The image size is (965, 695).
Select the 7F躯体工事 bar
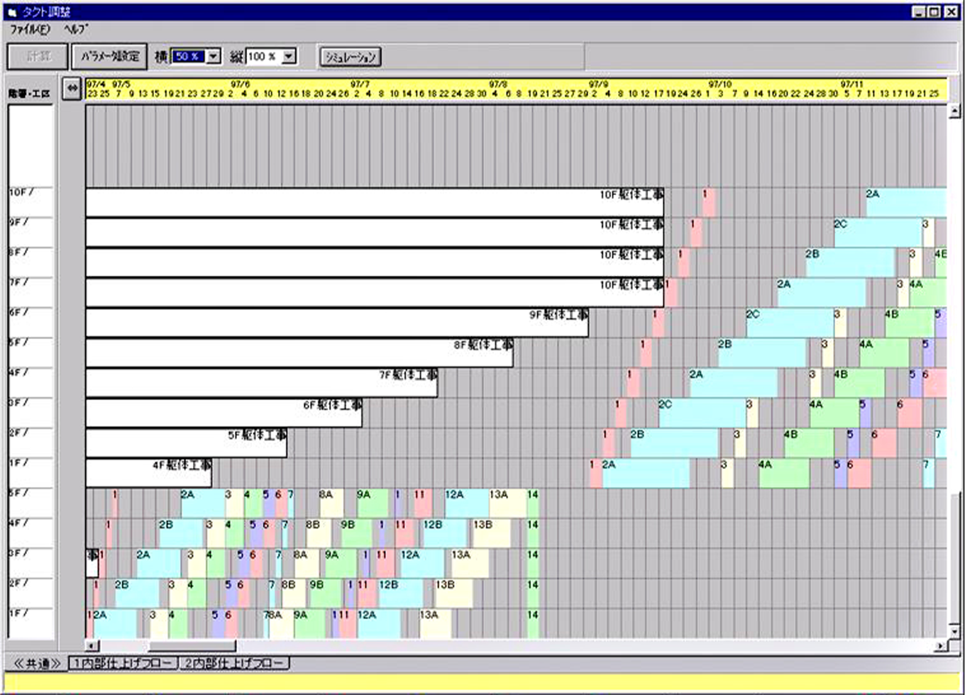[x=262, y=383]
